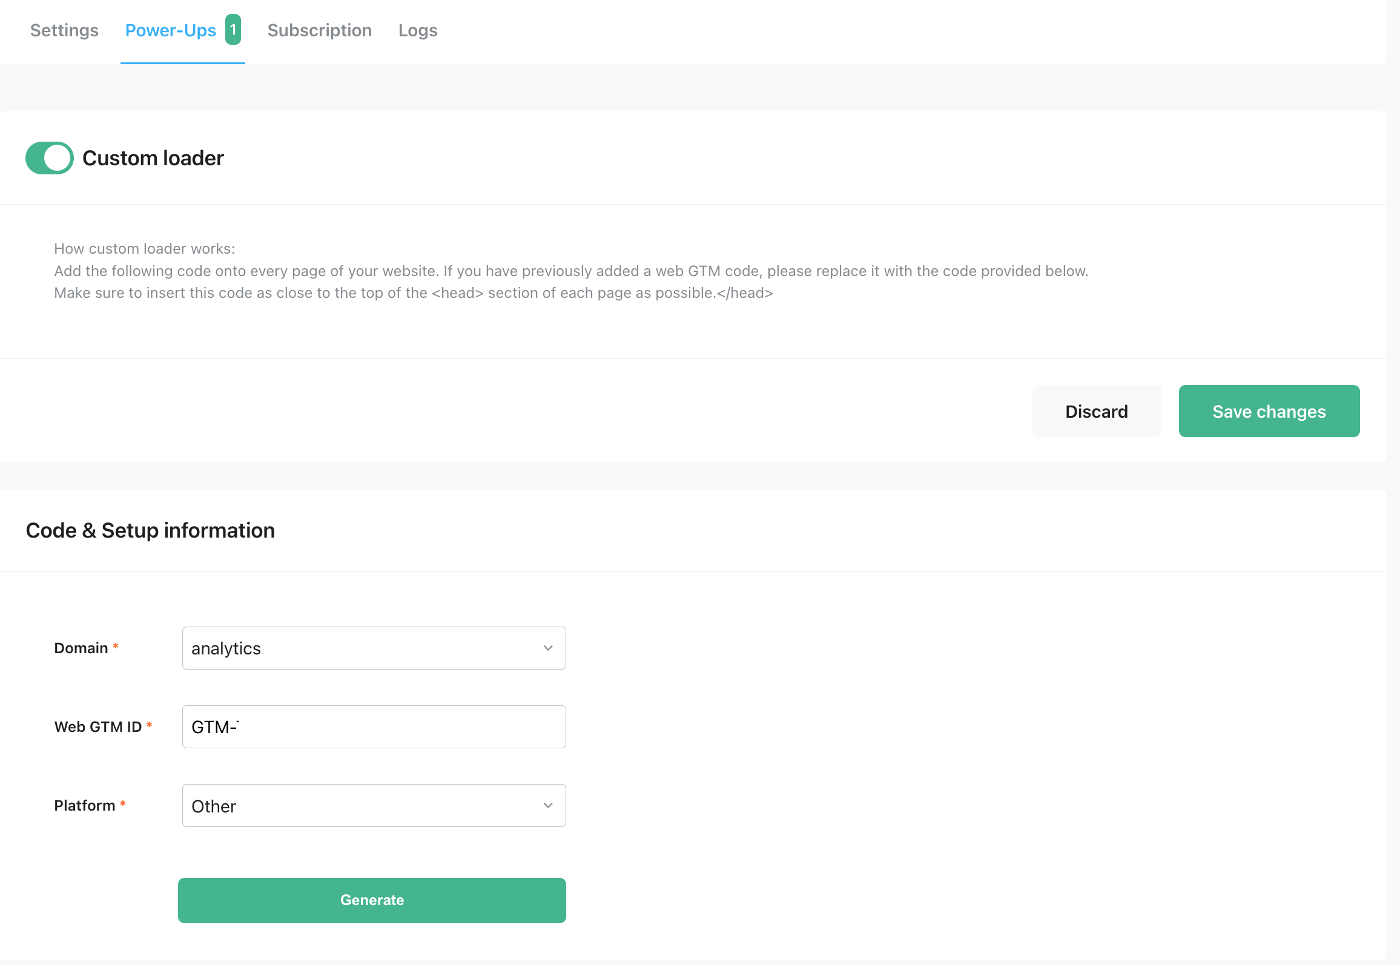Screen dimensions: 1400x965
Task: Select the Other platform option
Action: pyautogui.click(x=373, y=805)
